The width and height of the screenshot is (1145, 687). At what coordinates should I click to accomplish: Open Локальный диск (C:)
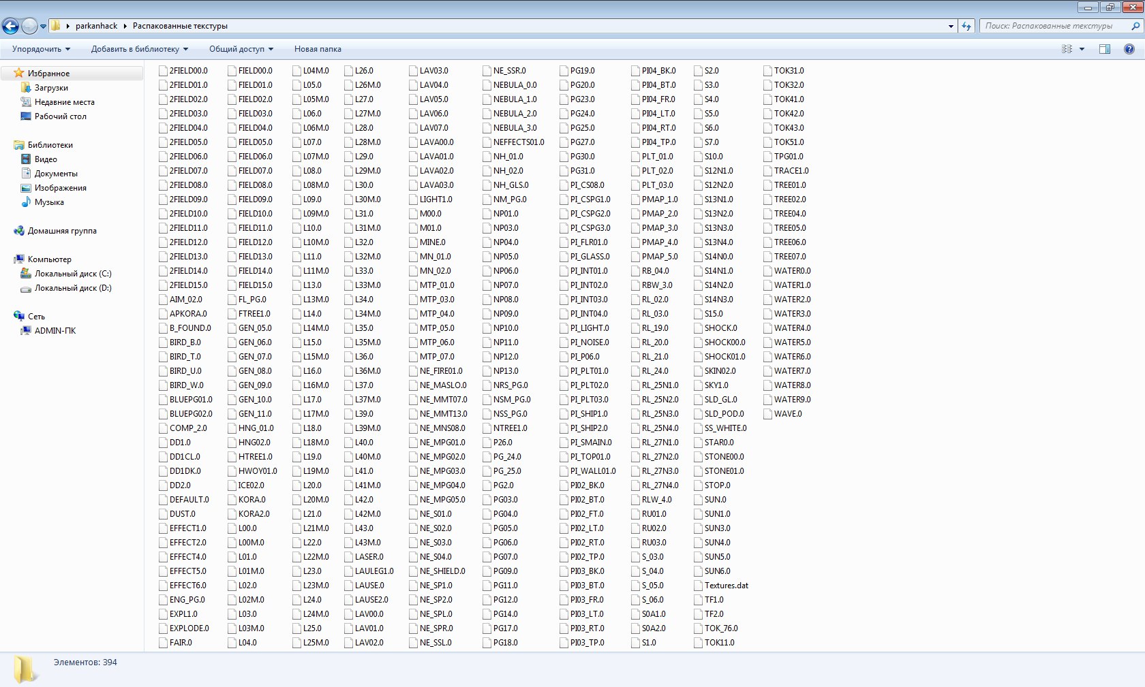click(x=73, y=274)
